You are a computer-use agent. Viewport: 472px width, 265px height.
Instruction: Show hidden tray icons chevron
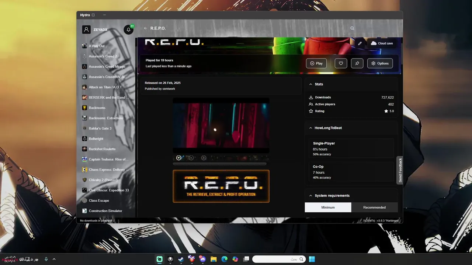click(54, 259)
